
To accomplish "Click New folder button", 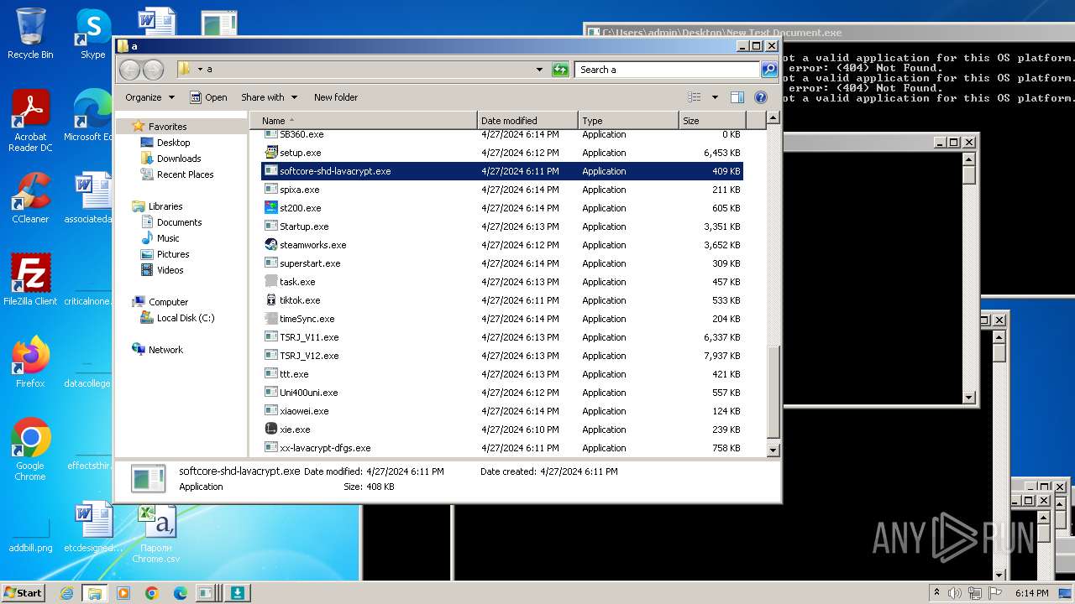I will click(336, 97).
